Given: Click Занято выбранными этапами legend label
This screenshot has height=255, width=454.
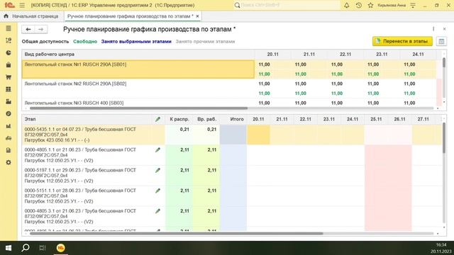Looking at the screenshot, I should click(136, 41).
